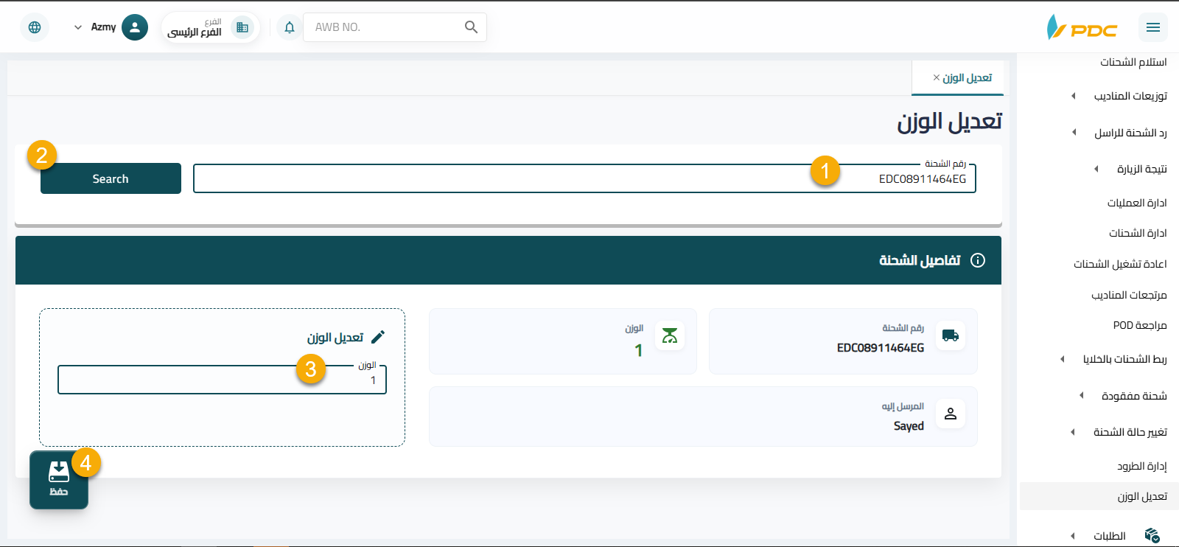Viewport: 1179px width, 547px height.
Task: Open مرتجعات المناديب in sidebar
Action: (x=1129, y=295)
